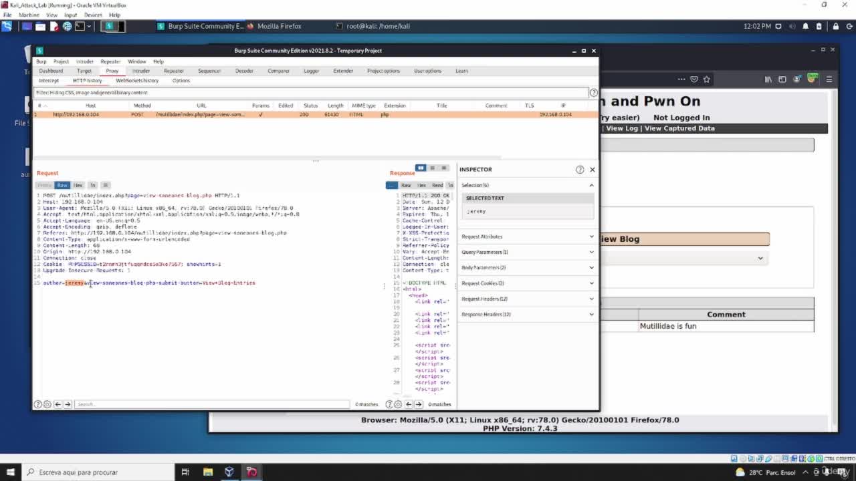Screen dimensions: 856x481
Task: Select POST request row in history
Action: pyautogui.click(x=315, y=114)
